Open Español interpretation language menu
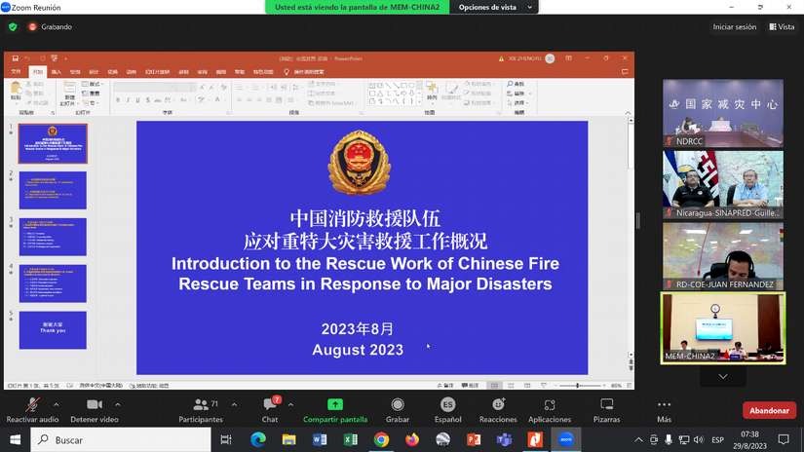The height and width of the screenshot is (452, 804). click(x=447, y=405)
